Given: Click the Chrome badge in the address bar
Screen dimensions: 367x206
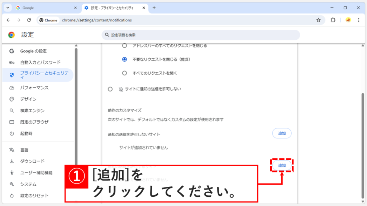Looking at the screenshot, I should pos(48,20).
